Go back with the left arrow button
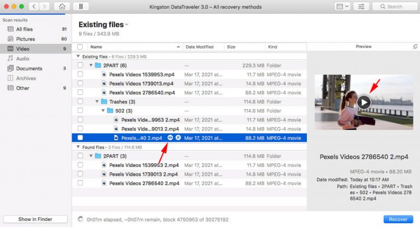Image resolution: width=420 pixels, height=227 pixels. [x=34, y=7]
